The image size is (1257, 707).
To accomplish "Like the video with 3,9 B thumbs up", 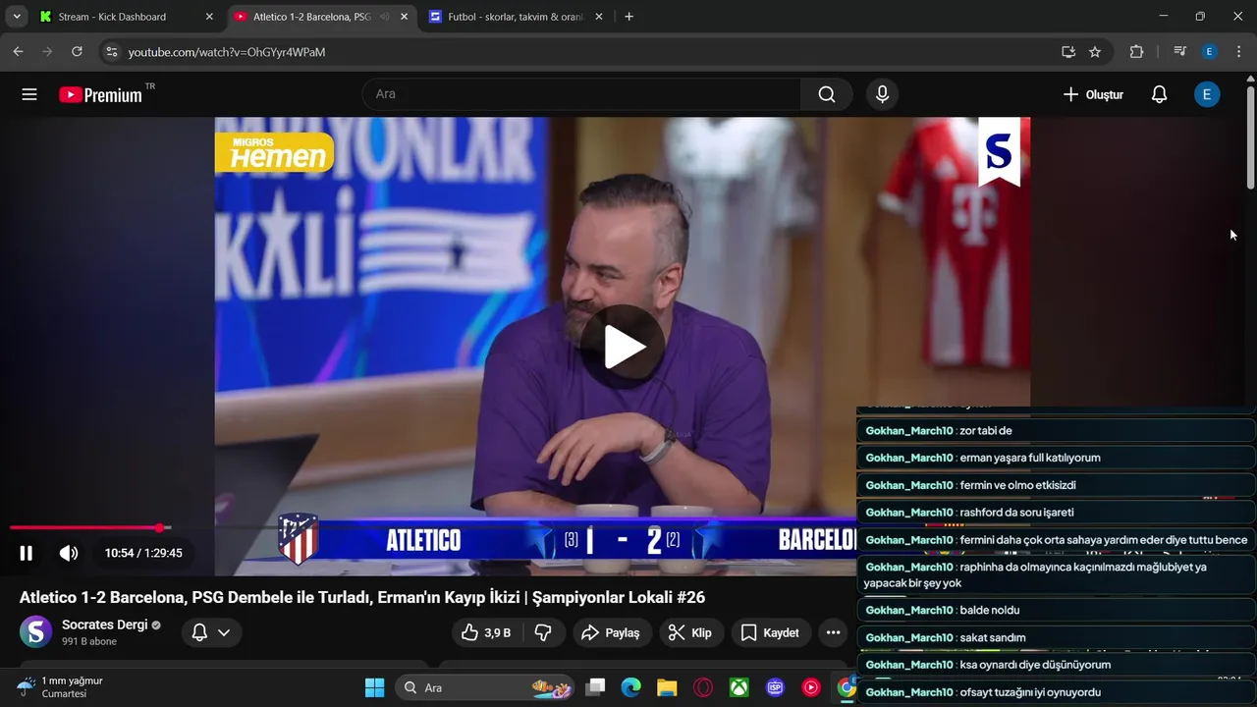I will (486, 633).
